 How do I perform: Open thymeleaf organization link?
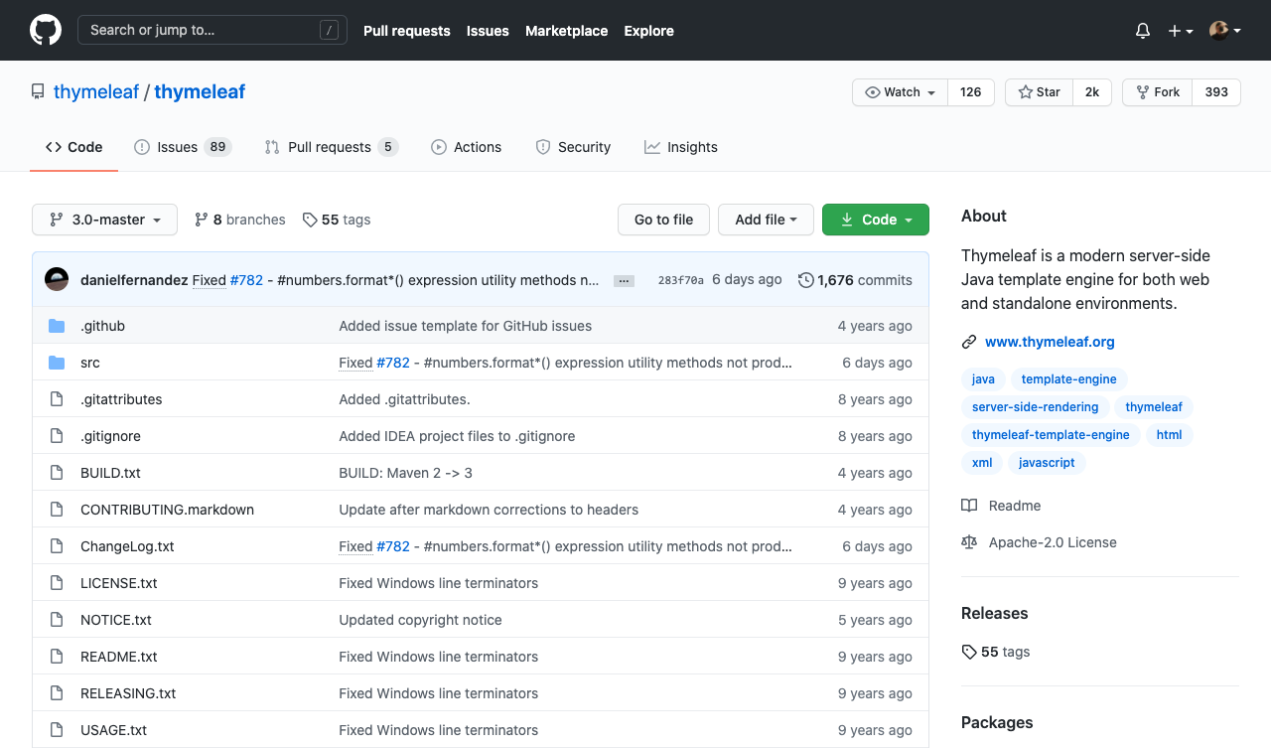[x=96, y=92]
